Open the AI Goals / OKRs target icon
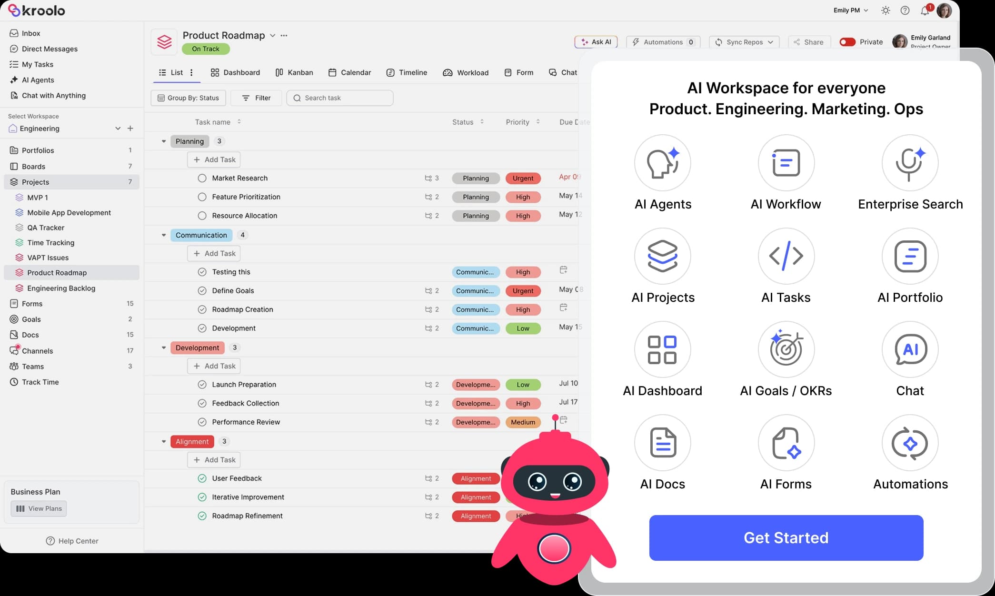995x596 pixels. point(786,349)
